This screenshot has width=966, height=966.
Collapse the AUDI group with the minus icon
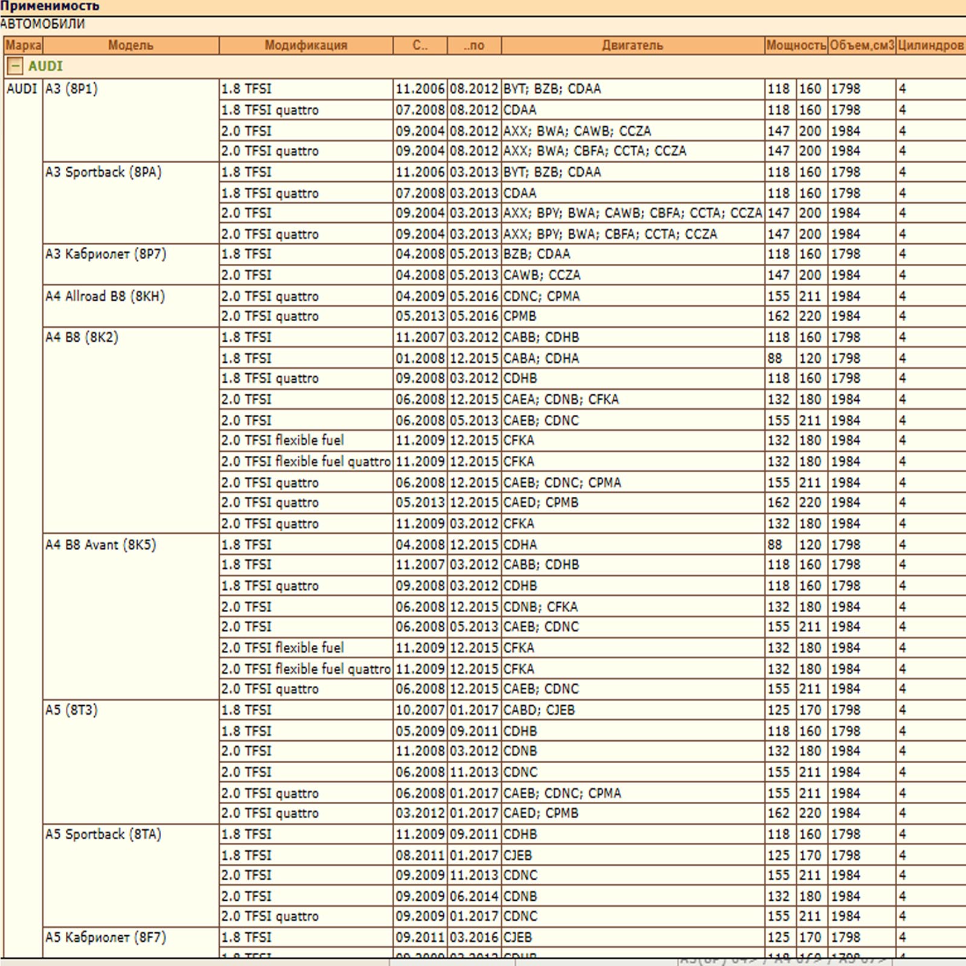(x=14, y=66)
